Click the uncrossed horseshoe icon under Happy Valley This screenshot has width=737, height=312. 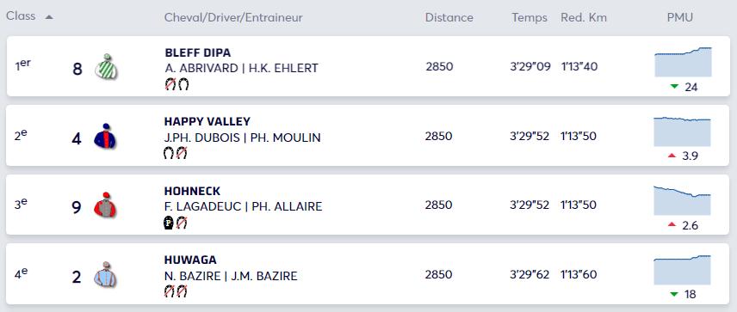click(169, 153)
